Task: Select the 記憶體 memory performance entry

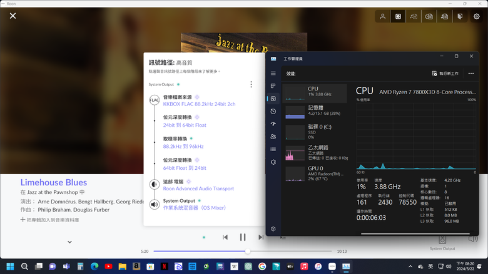Action: click(315, 112)
